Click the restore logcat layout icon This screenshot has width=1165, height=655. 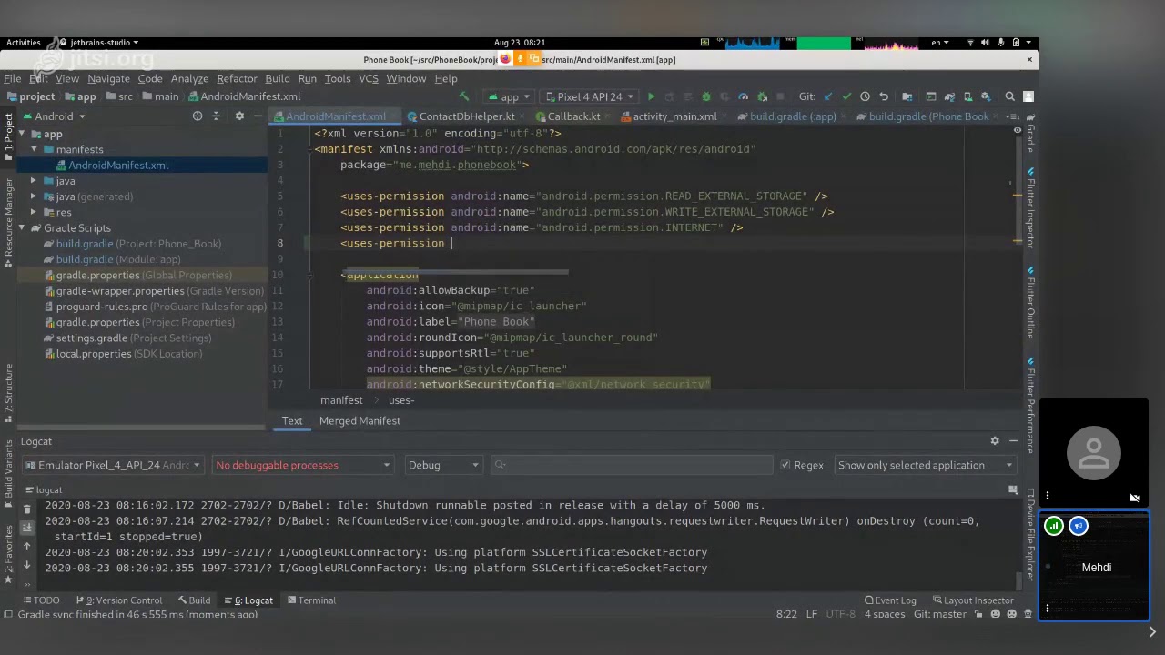1013,489
